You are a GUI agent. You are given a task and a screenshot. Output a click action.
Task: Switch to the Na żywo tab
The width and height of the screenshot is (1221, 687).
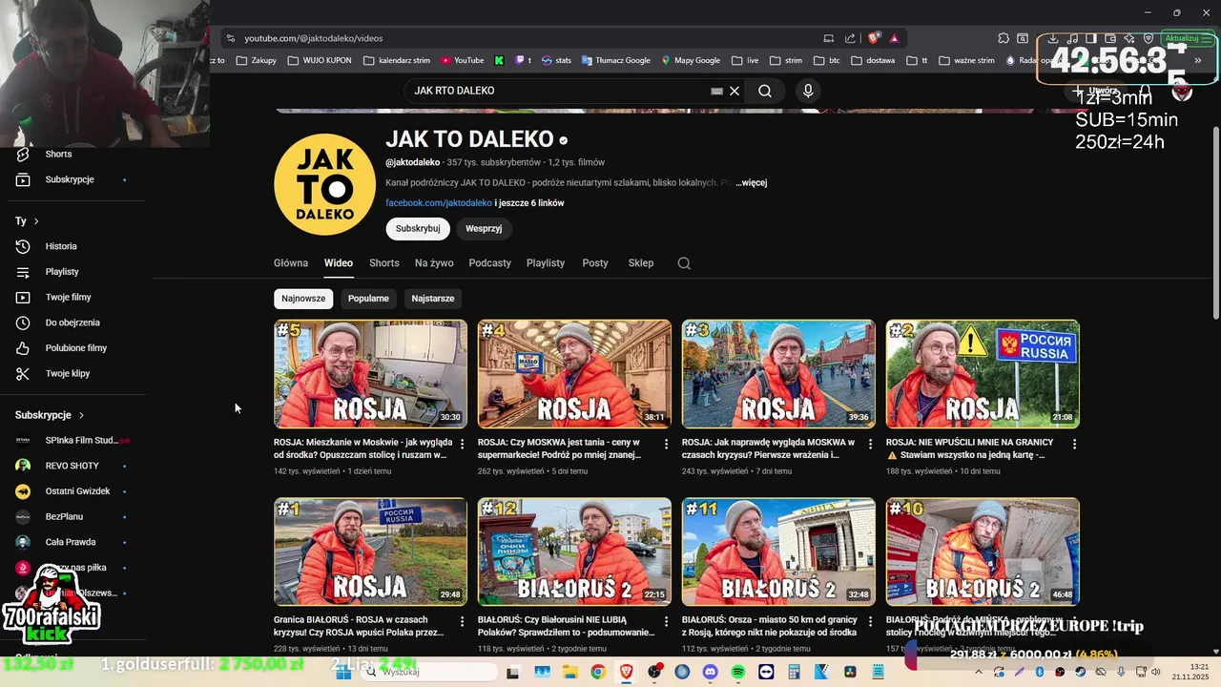(x=434, y=263)
